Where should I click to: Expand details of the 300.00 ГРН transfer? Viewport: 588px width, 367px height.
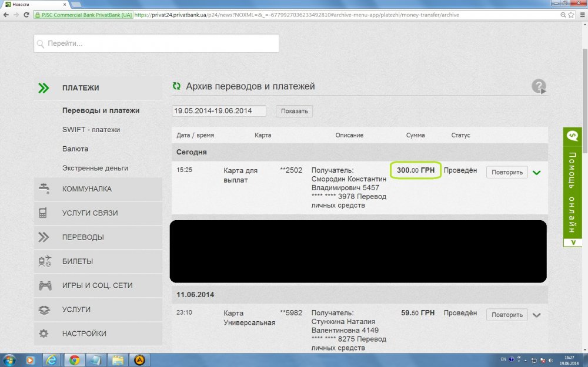(x=537, y=173)
